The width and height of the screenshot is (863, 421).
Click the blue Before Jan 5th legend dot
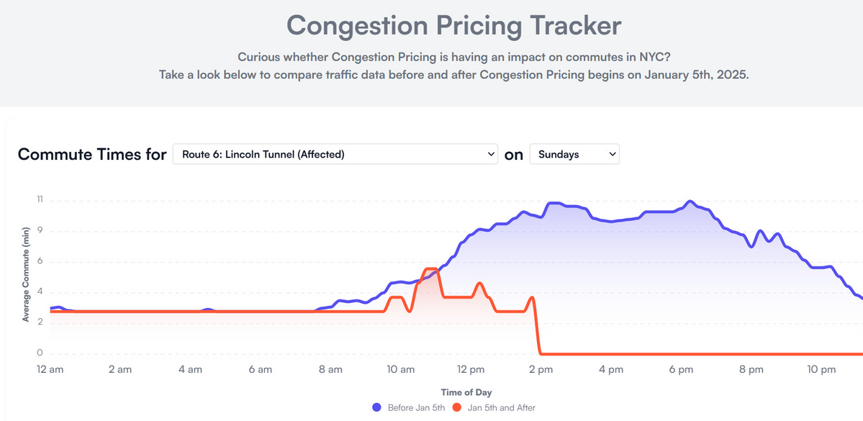click(x=376, y=407)
